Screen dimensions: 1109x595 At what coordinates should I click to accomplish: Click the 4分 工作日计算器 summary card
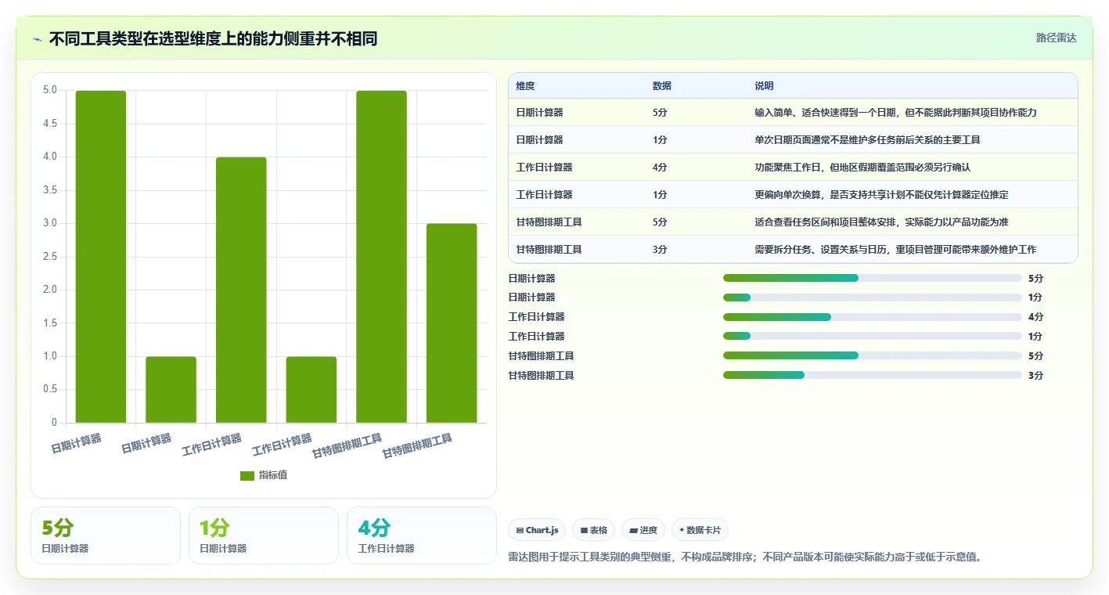pos(422,535)
